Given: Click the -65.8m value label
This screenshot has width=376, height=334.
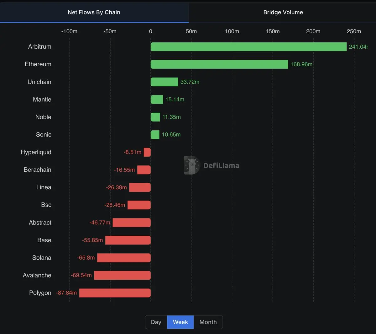Looking at the screenshot, I should tap(86, 258).
